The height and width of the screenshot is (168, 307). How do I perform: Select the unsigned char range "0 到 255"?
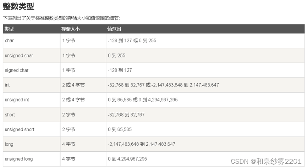click(x=116, y=56)
